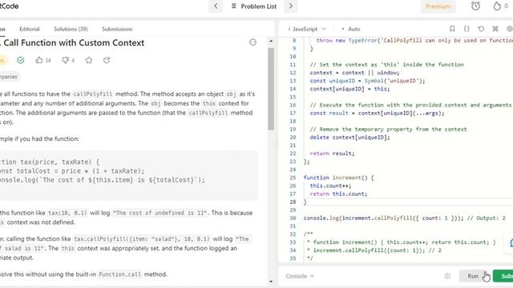Click the throw new TypeError line

414,41
